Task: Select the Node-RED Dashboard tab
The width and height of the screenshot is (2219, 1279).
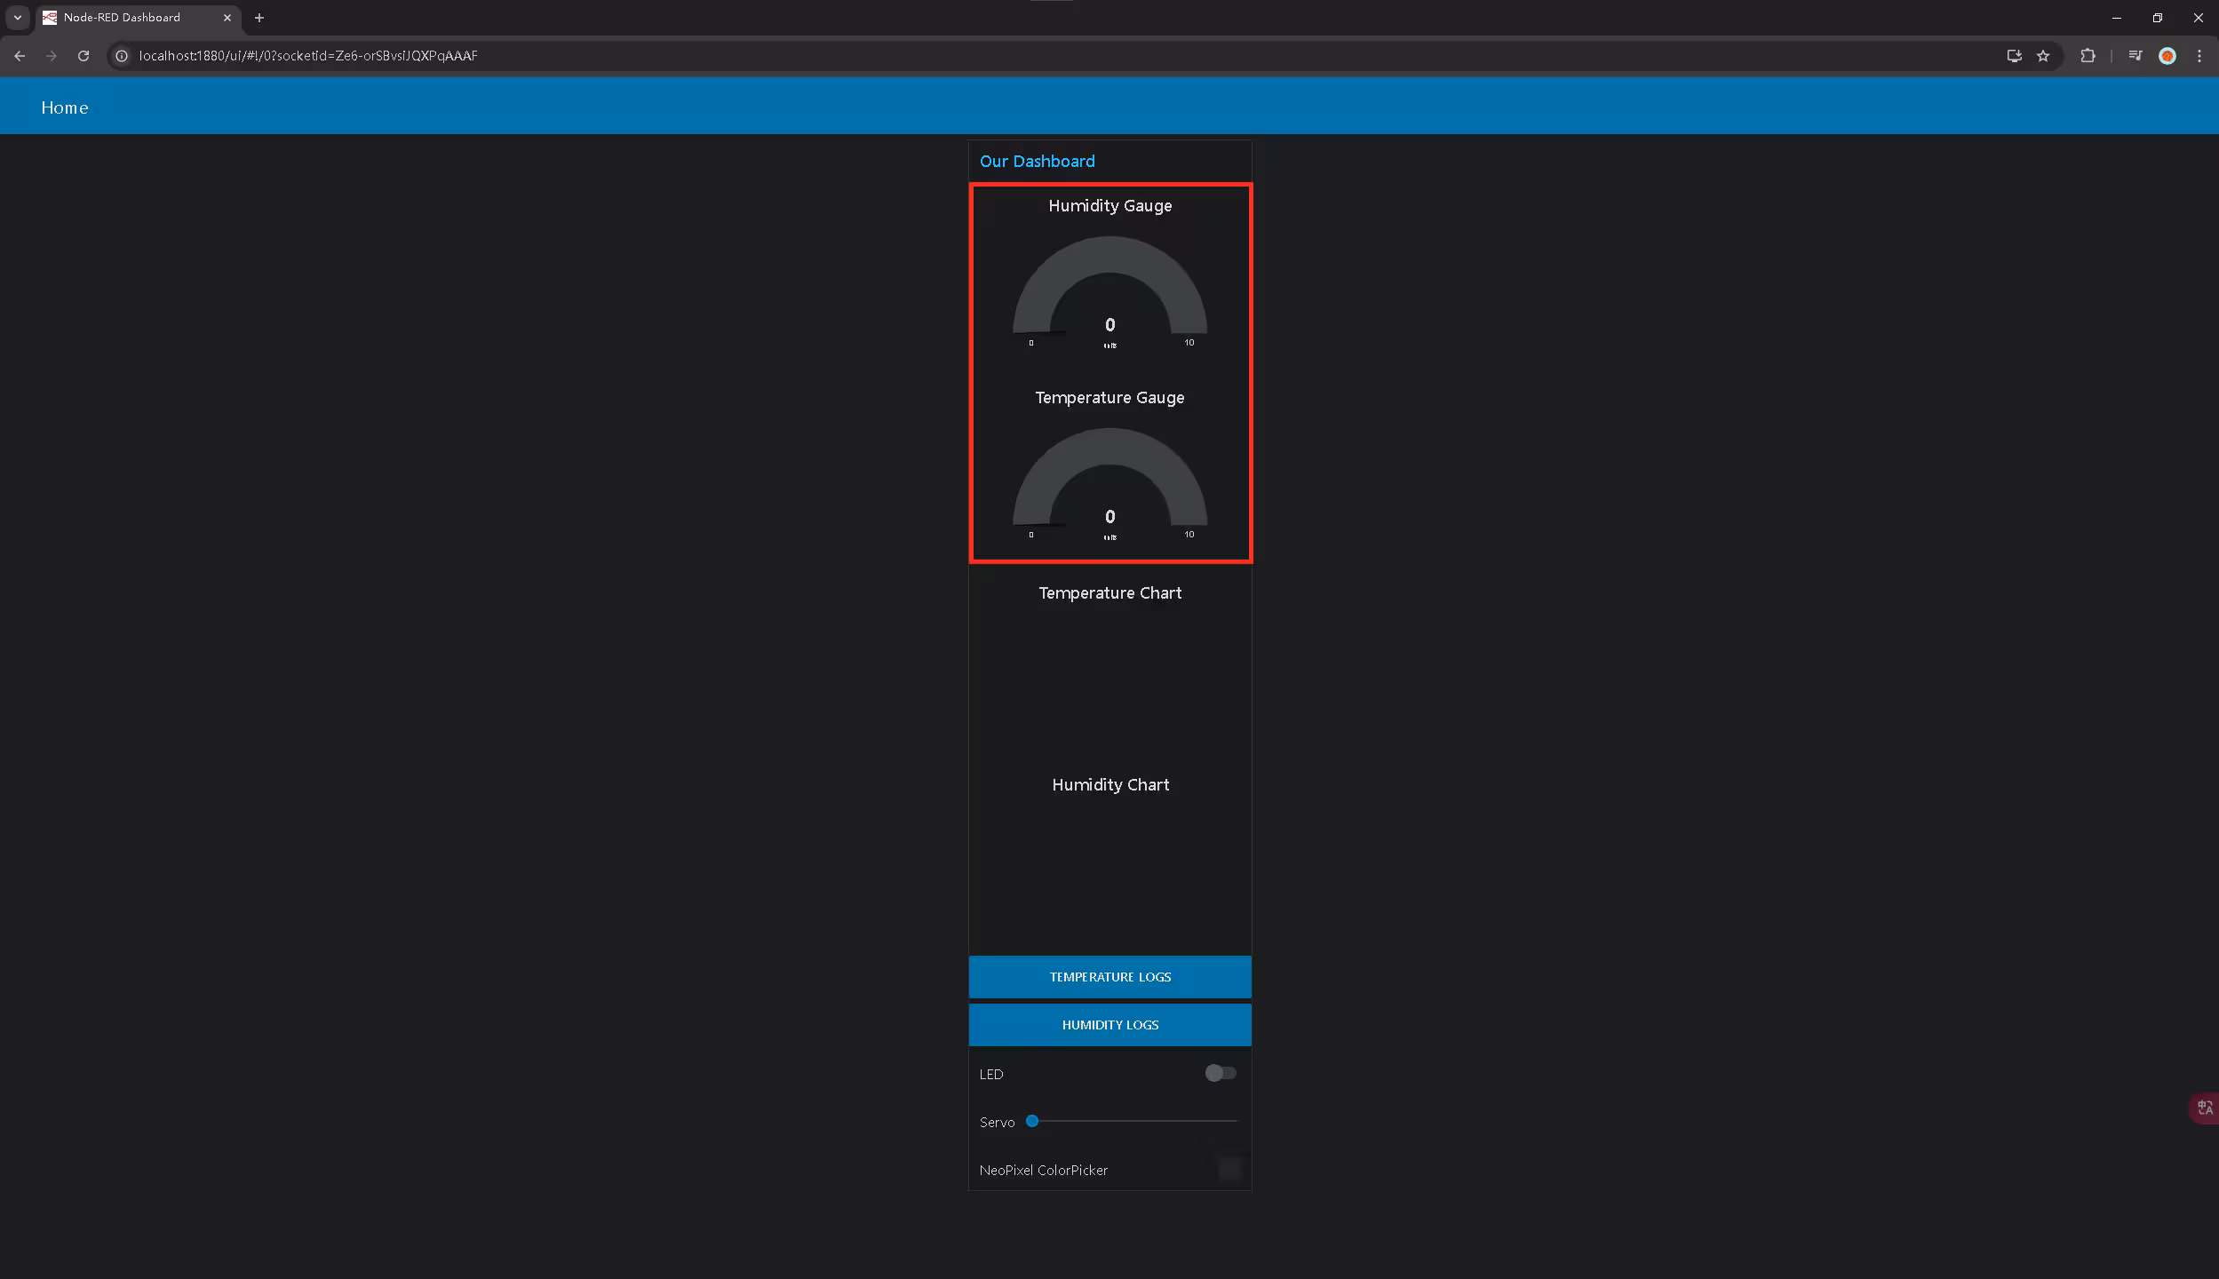Action: pos(122,18)
